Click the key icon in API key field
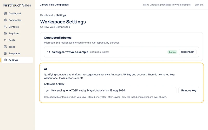This screenshot has height=130, width=208. coord(48,90)
